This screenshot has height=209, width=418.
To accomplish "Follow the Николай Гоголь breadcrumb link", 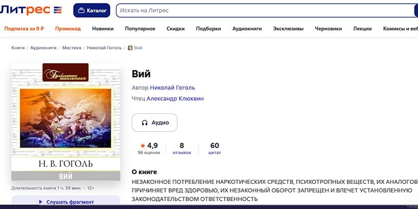I will 104,48.
